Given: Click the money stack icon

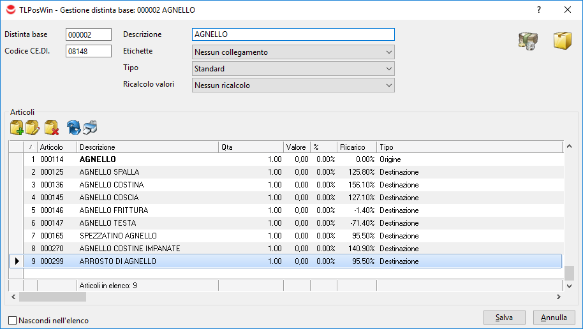Looking at the screenshot, I should tap(528, 42).
